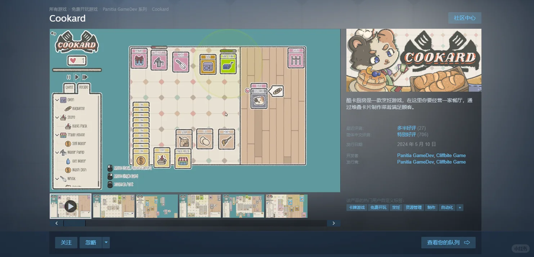534x257 pixels.
Task: Open the Cookard breadcrumb link
Action: pyautogui.click(x=160, y=9)
